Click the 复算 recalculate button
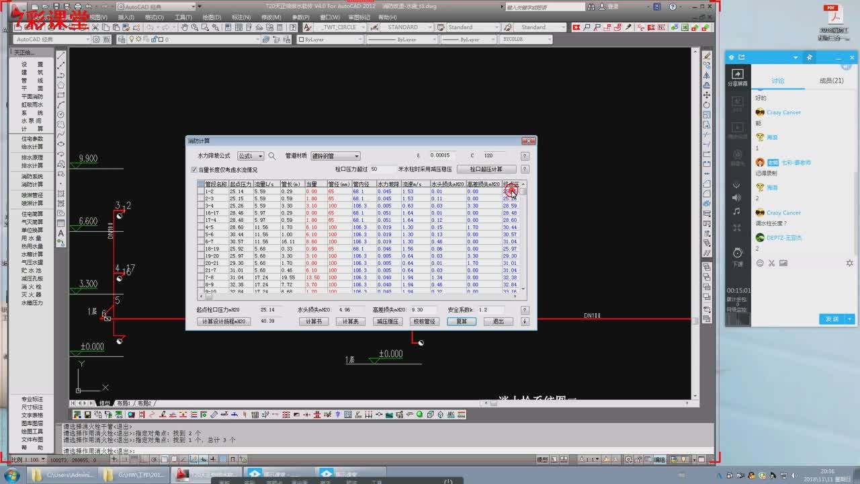The image size is (860, 484). 462,322
